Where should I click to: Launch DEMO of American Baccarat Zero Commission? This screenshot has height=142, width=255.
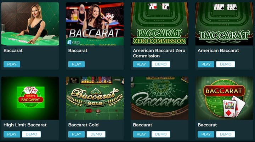click(161, 64)
